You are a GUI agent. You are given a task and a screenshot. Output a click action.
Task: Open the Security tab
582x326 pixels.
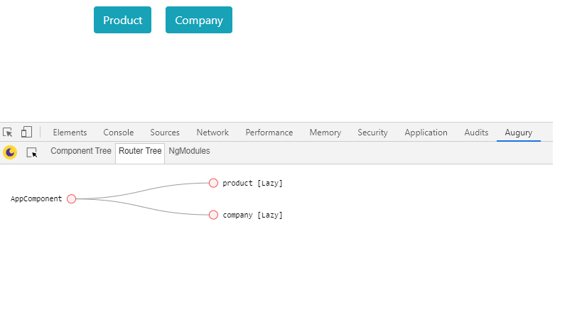pyautogui.click(x=372, y=133)
